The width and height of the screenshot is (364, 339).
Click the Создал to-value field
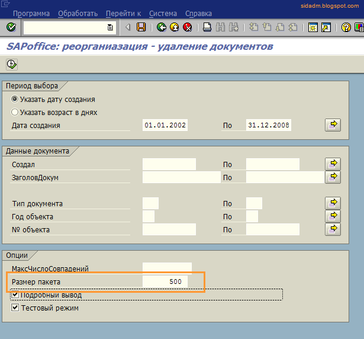(x=273, y=164)
